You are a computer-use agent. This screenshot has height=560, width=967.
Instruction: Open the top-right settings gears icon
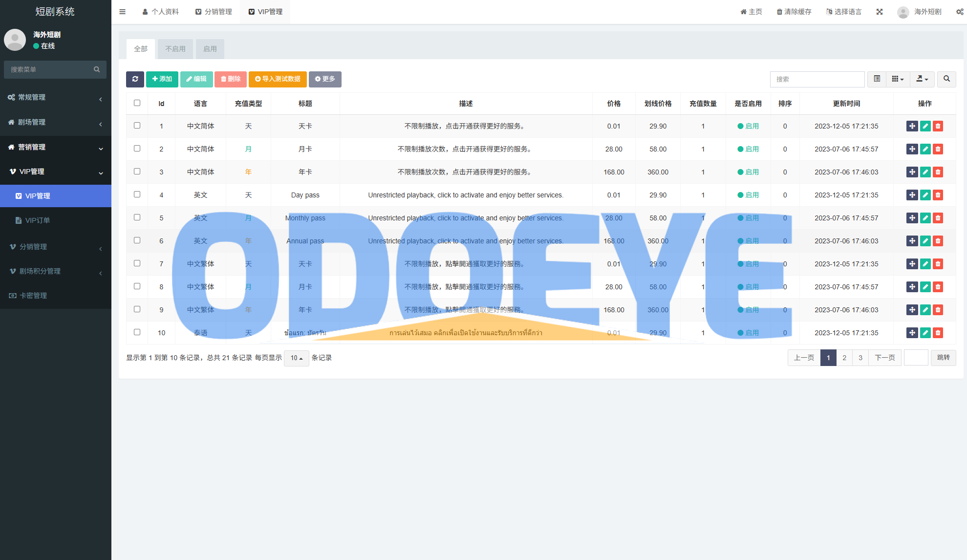960,12
